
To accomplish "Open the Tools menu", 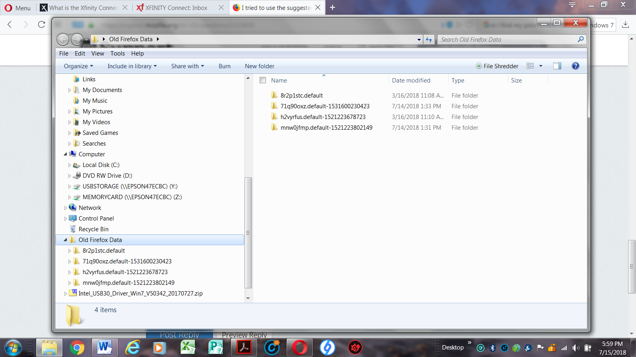I will click(118, 54).
